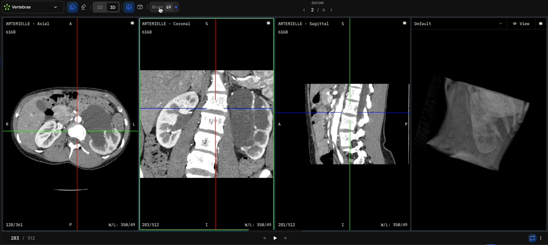Click the Sagittal W/L: 350/49 readout
548x245 pixels.
[394, 225]
